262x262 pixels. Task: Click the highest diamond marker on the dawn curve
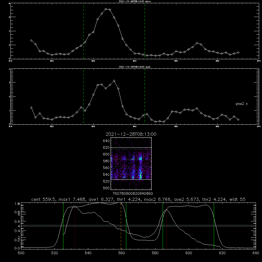tap(106, 9)
